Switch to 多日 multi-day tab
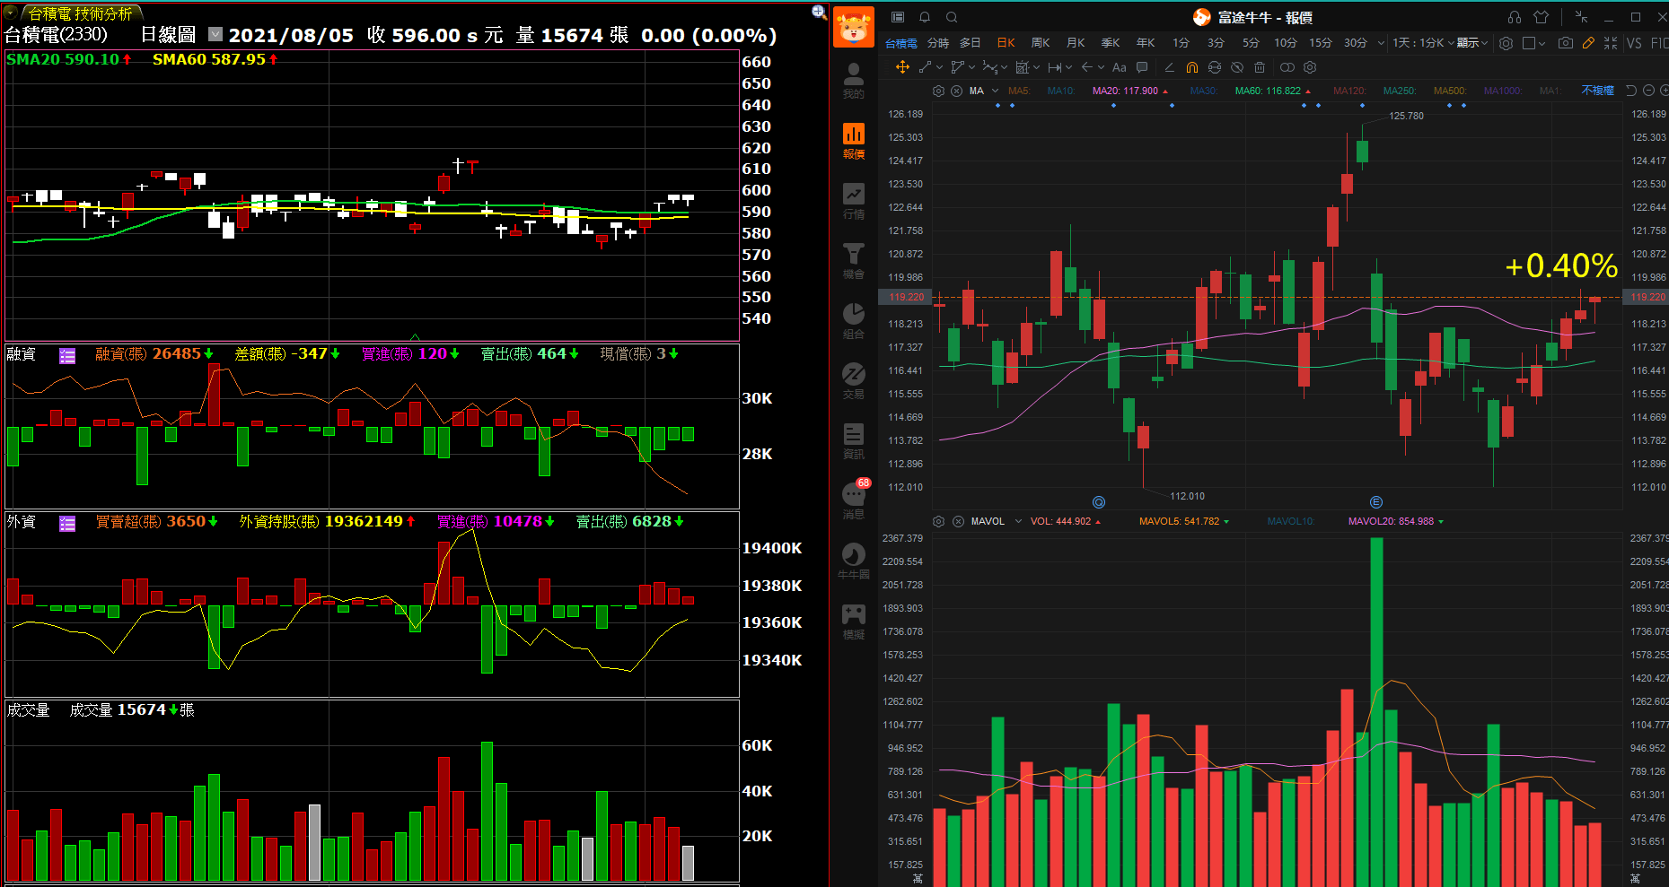 click(x=970, y=43)
